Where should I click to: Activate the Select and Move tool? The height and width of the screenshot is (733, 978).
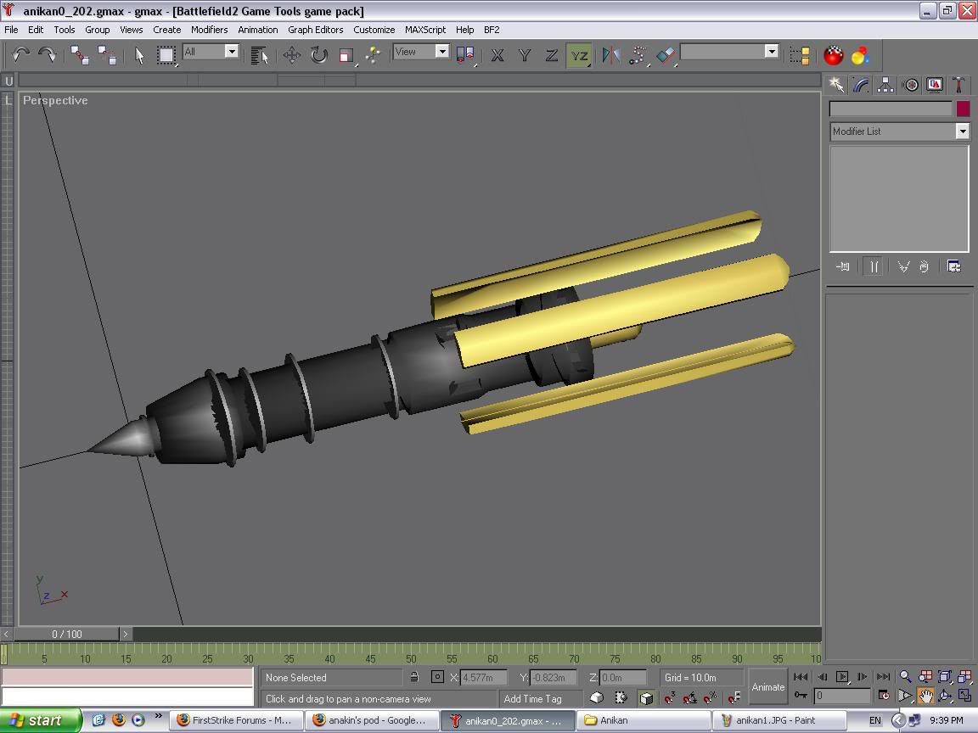click(291, 55)
